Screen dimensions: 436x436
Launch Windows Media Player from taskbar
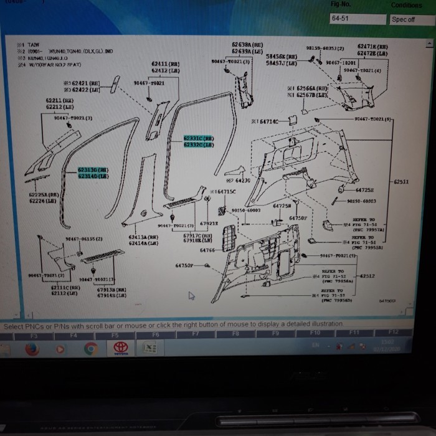(x=60, y=349)
